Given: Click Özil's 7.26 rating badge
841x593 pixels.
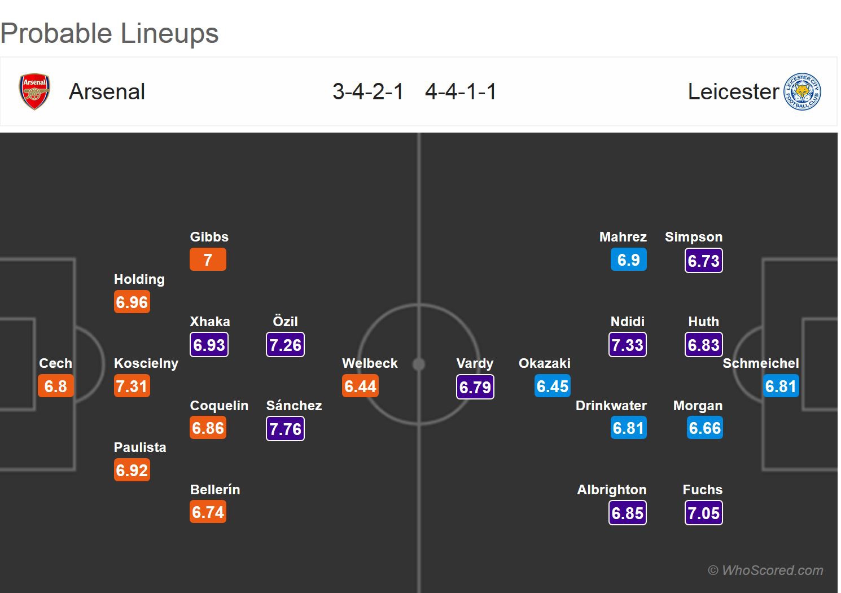Looking at the screenshot, I should (x=285, y=345).
